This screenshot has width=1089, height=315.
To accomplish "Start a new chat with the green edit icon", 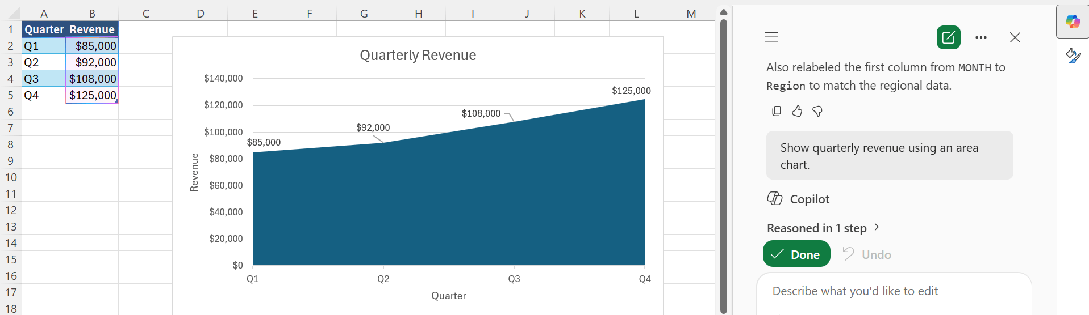I will [949, 37].
